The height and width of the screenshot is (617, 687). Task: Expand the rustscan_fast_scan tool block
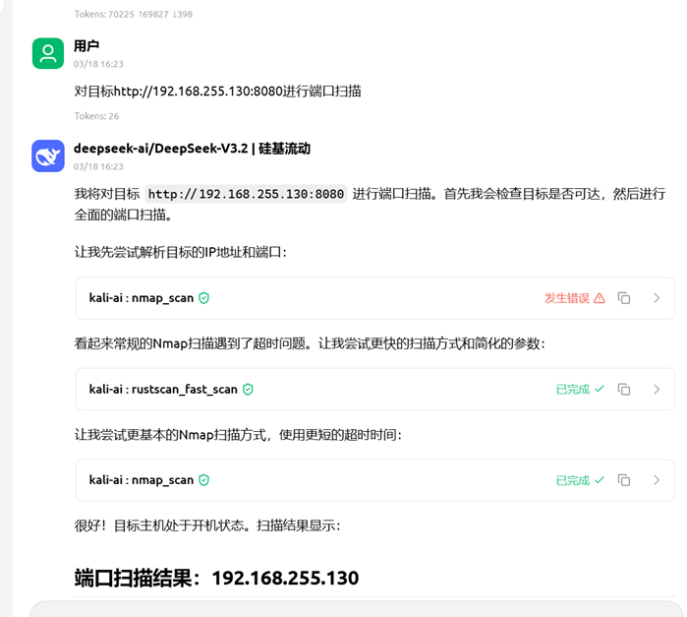(657, 390)
